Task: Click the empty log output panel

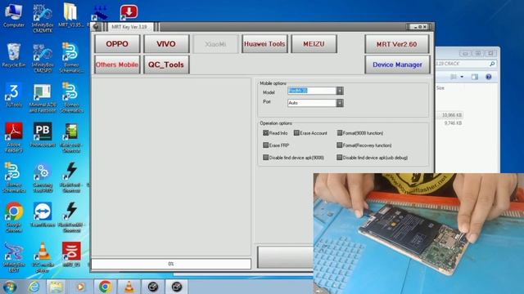Action: point(171,167)
